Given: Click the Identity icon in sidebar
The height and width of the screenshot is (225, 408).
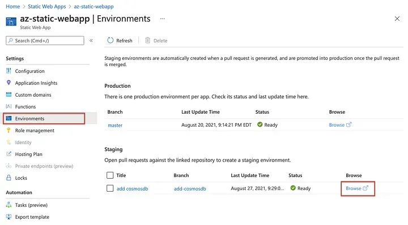Looking at the screenshot, I should (x=9, y=142).
